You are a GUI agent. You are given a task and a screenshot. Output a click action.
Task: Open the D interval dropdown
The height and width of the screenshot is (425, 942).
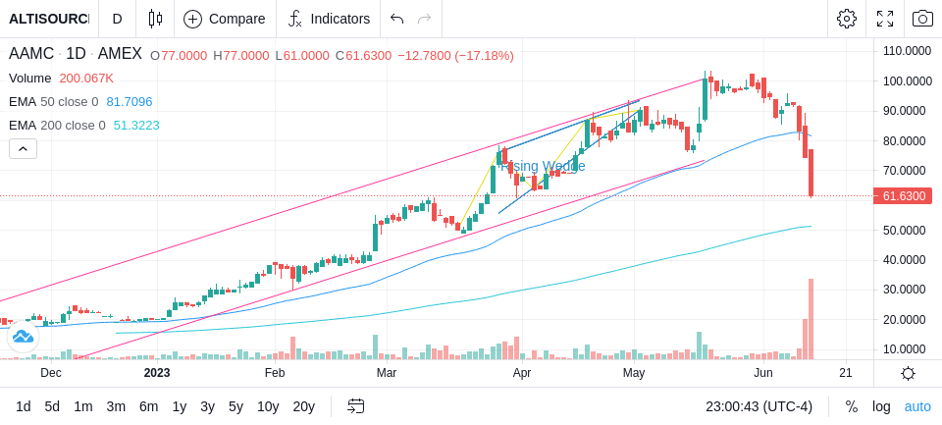tap(117, 19)
